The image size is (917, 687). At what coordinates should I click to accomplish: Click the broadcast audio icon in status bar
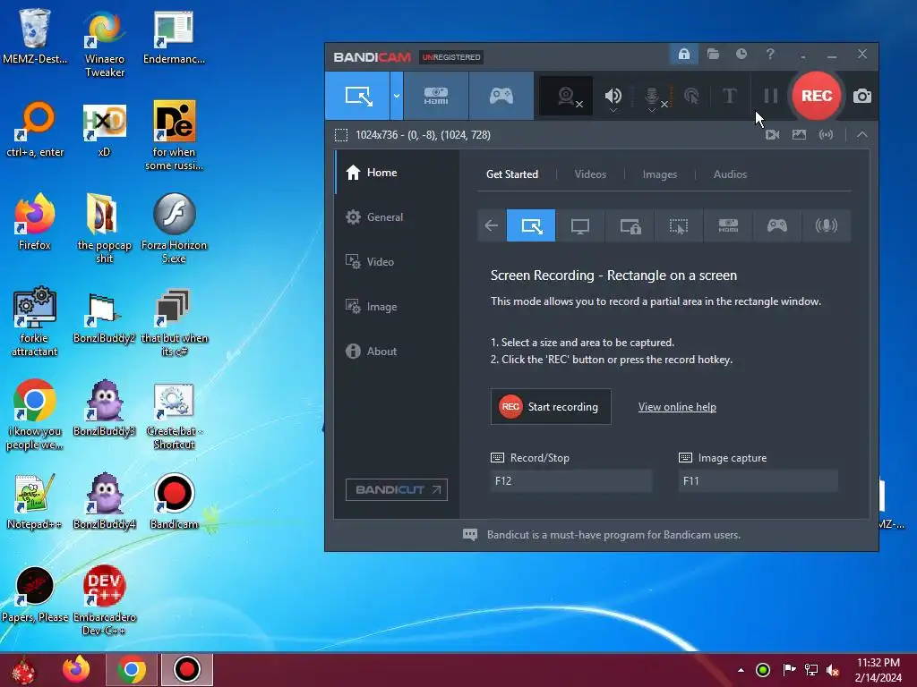point(826,135)
